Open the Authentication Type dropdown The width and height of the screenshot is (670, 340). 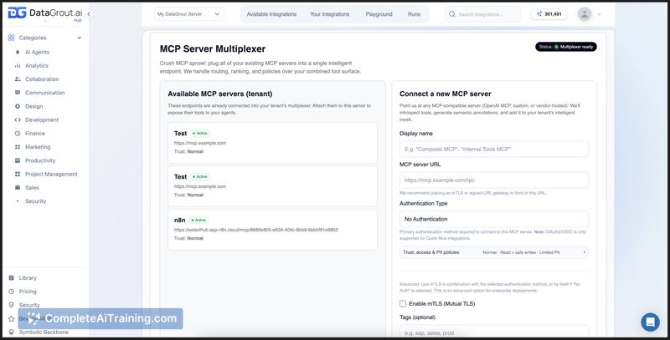coord(493,219)
